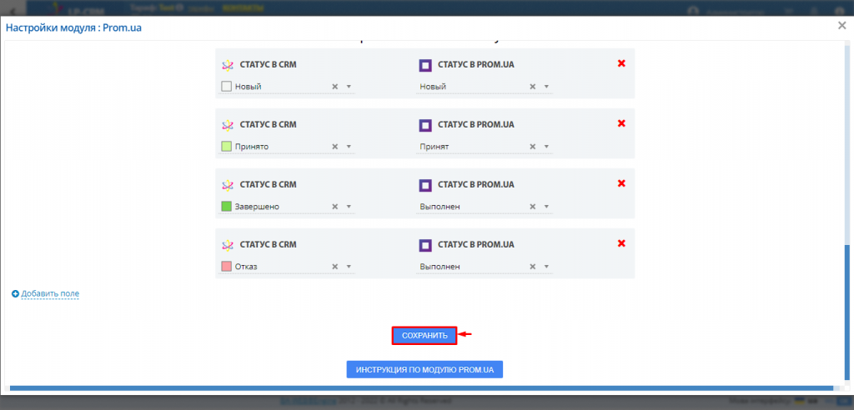Clear the CRM status Завершено selection
This screenshot has width=854, height=410.
coord(335,207)
